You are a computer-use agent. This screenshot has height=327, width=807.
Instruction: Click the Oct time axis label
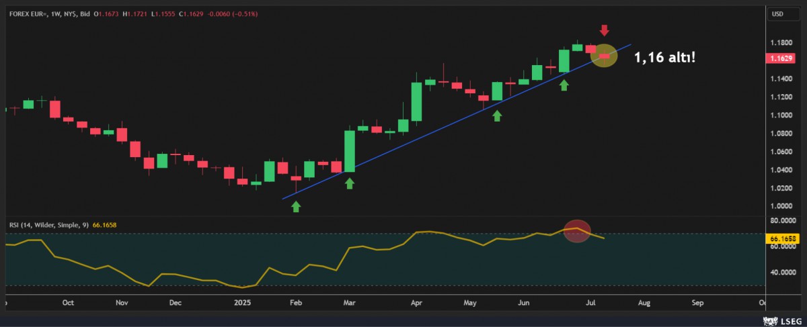pos(67,303)
